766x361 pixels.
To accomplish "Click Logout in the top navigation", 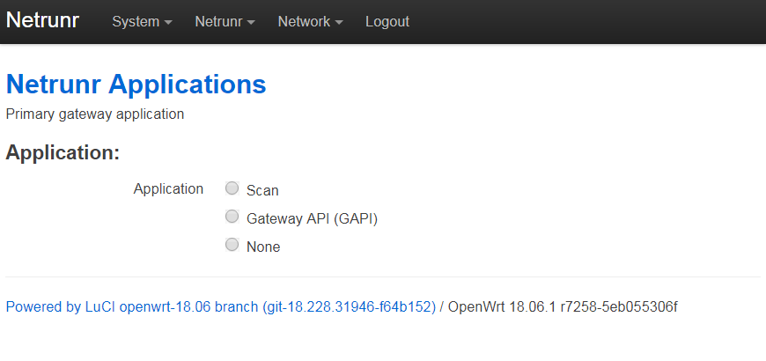I will click(387, 21).
